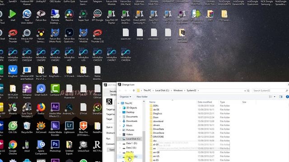This screenshot has width=289, height=162.
Task: Select the Lightroom desktop icon
Action: tap(69, 128)
